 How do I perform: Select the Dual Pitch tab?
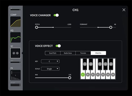click(53, 53)
